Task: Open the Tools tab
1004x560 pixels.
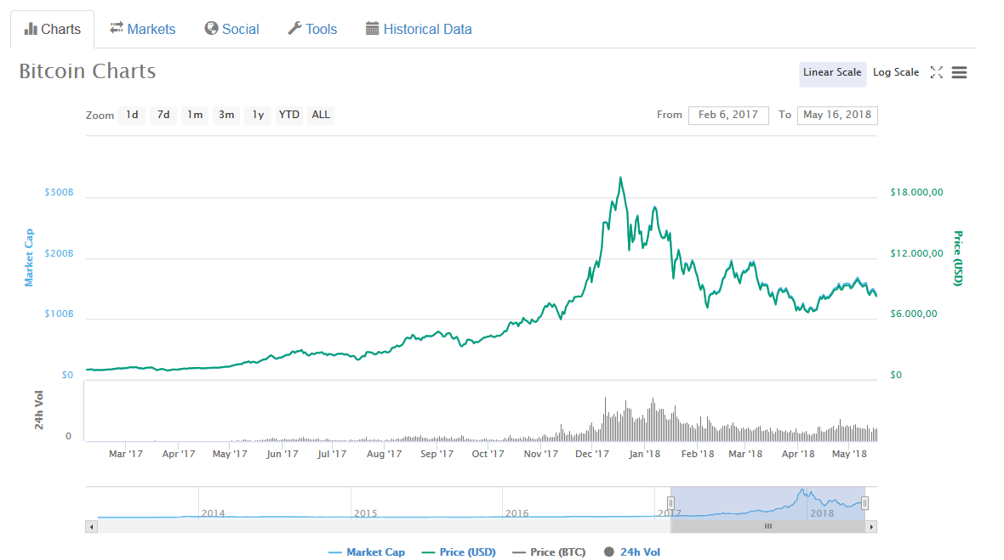Action: [312, 30]
